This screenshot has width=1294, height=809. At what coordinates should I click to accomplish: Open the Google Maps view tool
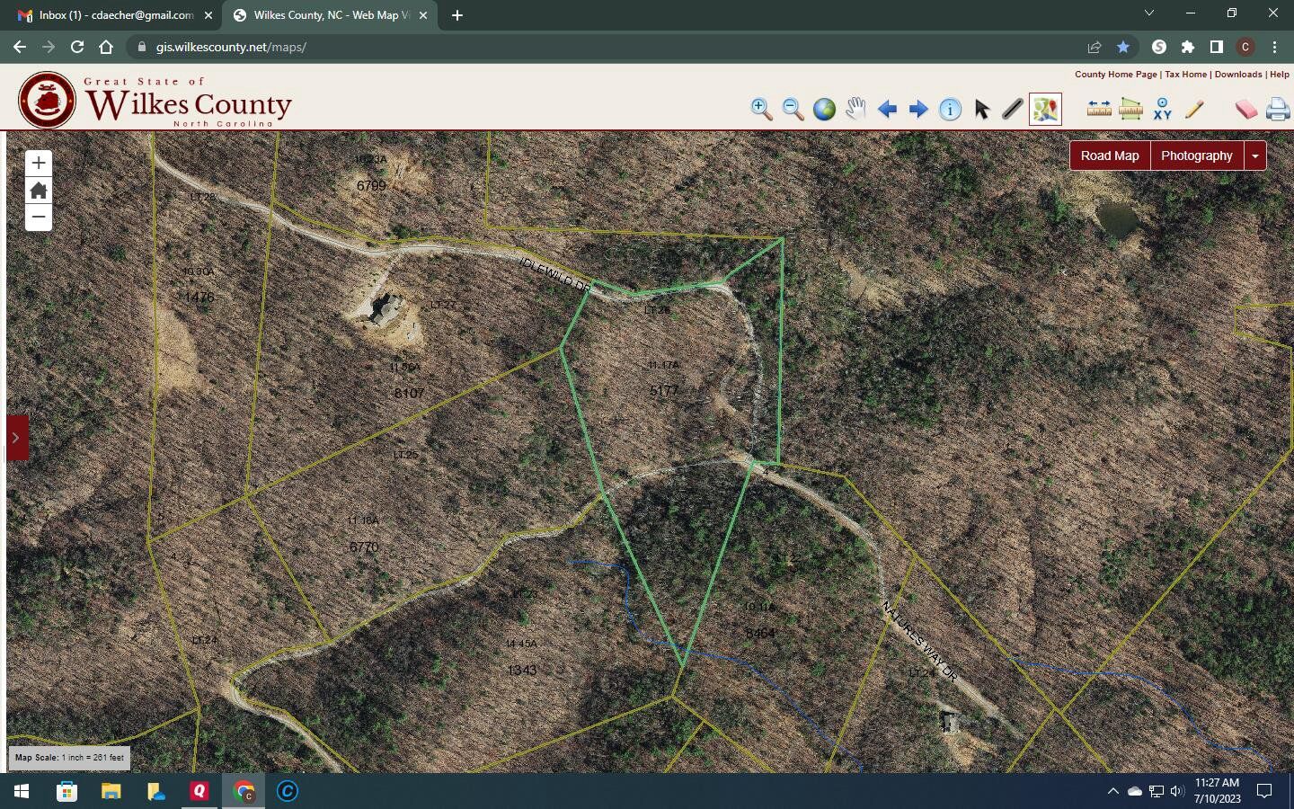click(x=1045, y=109)
